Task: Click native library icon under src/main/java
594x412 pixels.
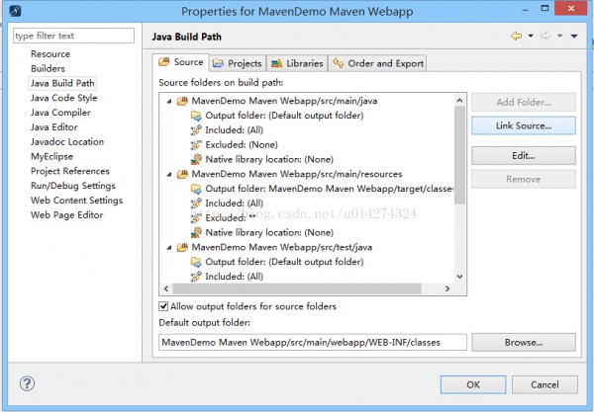Action: pos(196,159)
